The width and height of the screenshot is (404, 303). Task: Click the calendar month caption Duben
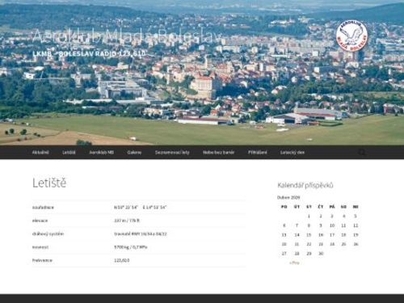point(288,197)
